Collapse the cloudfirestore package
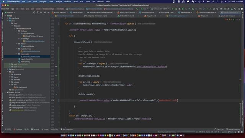 pos(19,33)
